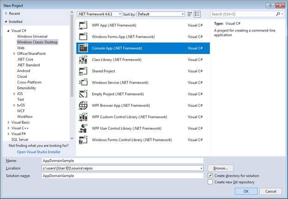Collapse the Installed node
This screenshot has height=199, width=288.
tap(6, 22)
